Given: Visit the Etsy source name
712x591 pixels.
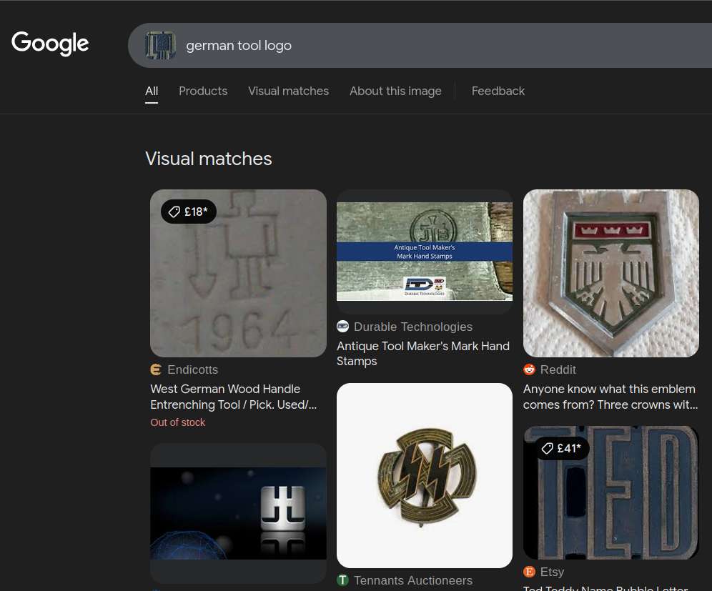Looking at the screenshot, I should [x=552, y=572].
